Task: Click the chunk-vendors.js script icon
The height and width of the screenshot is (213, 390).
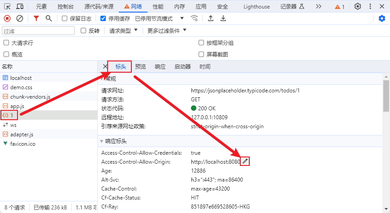Action: (5, 96)
